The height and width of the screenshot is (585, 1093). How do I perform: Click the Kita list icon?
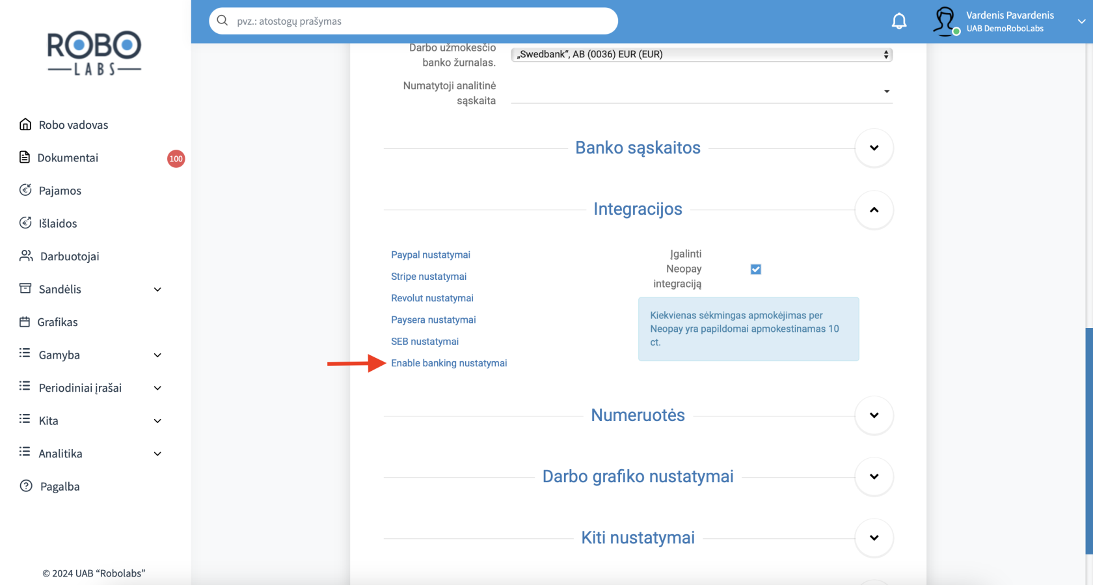click(25, 419)
